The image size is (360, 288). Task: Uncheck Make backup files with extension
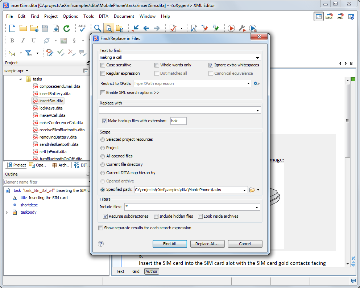pos(104,121)
